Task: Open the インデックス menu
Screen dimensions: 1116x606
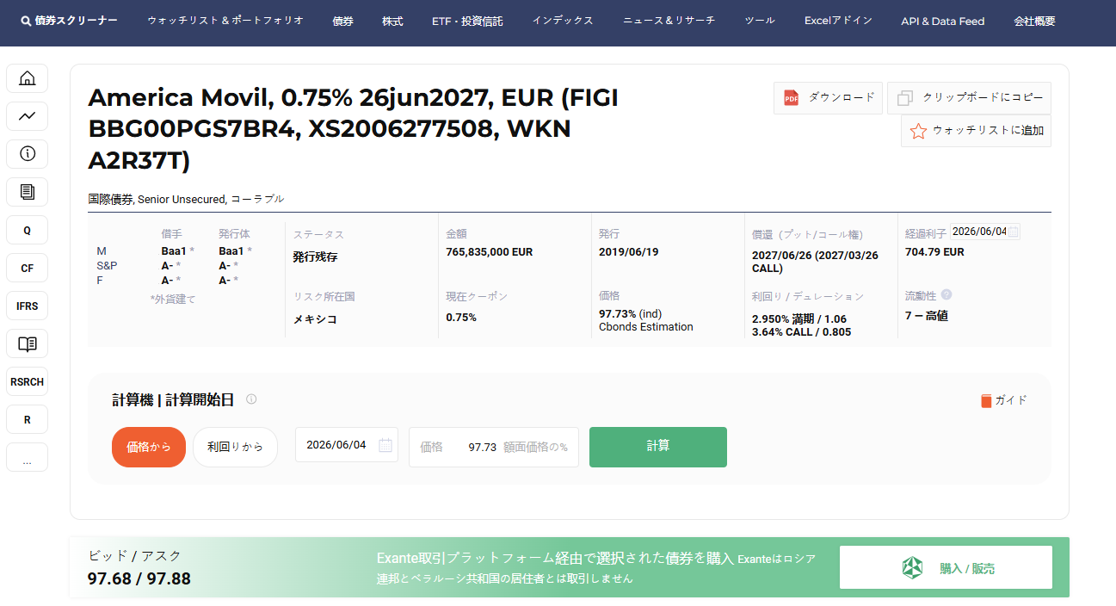Action: [x=563, y=21]
